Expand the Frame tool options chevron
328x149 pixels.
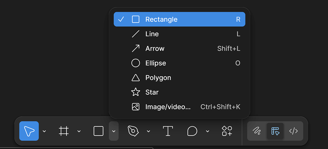(79, 131)
